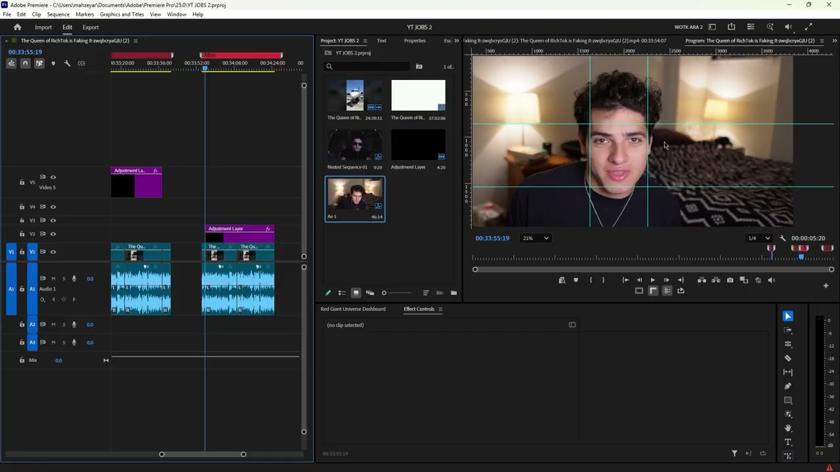
Task: Toggle visibility eye for track V5
Action: coord(53,177)
